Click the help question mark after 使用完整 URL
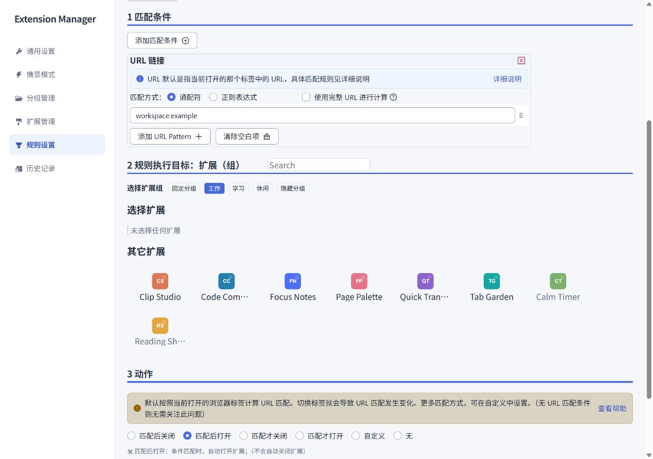653x459 pixels. (x=393, y=97)
